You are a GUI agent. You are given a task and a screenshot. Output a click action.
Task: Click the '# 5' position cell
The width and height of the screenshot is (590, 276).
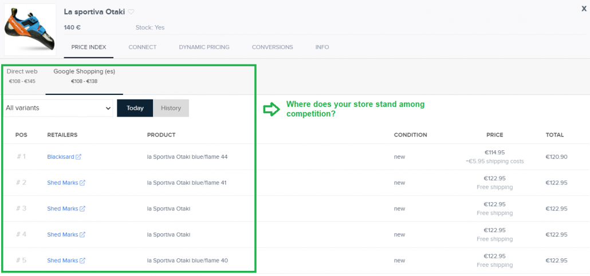21,260
